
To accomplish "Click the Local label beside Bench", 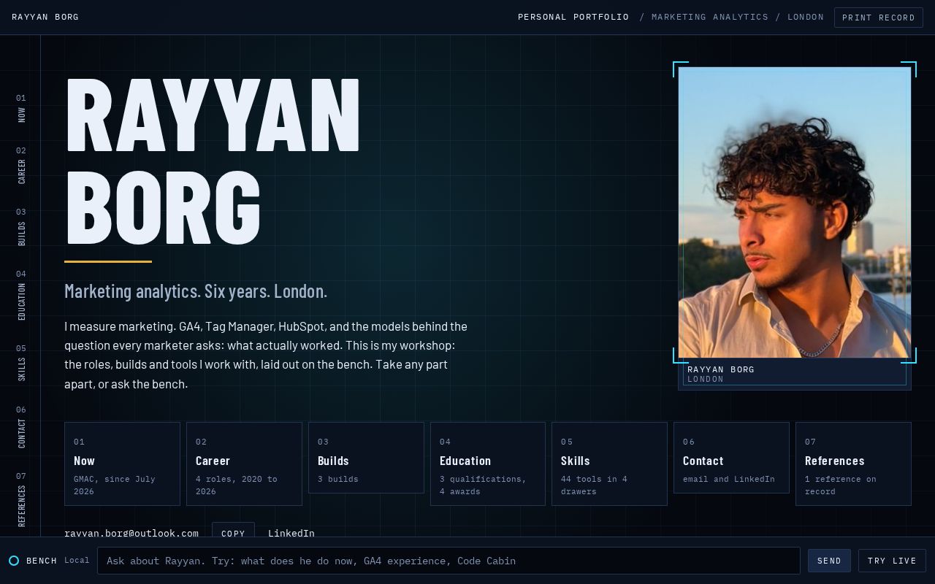I will pyautogui.click(x=77, y=561).
